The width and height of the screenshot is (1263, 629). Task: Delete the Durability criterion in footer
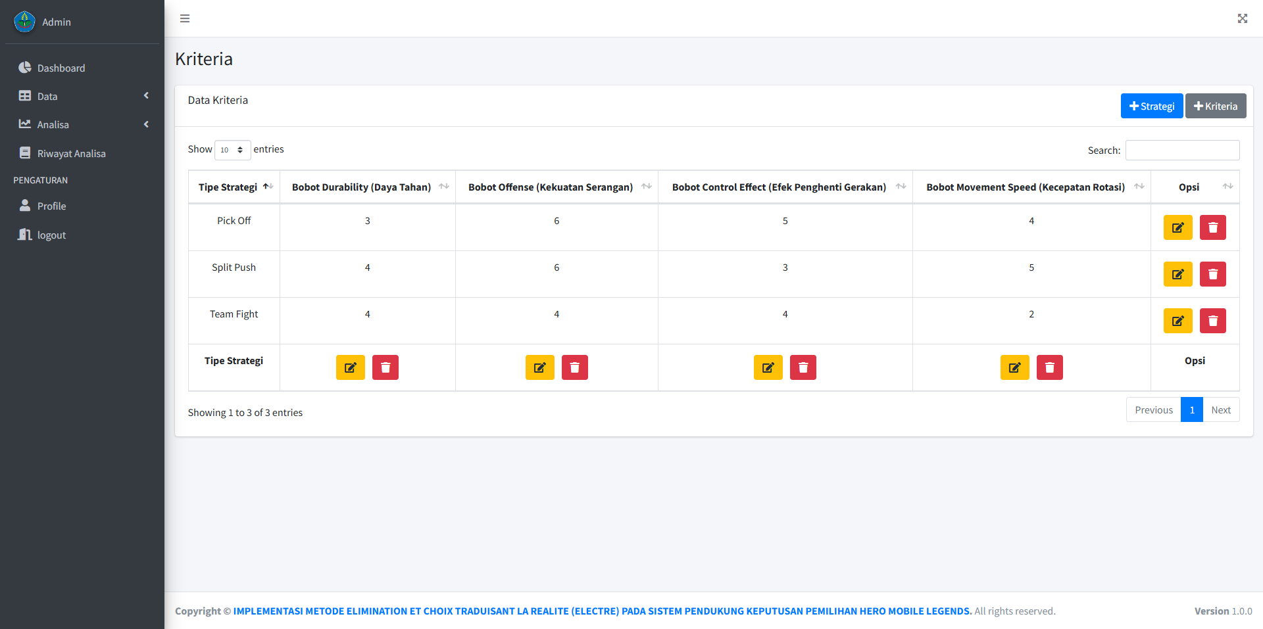(385, 367)
